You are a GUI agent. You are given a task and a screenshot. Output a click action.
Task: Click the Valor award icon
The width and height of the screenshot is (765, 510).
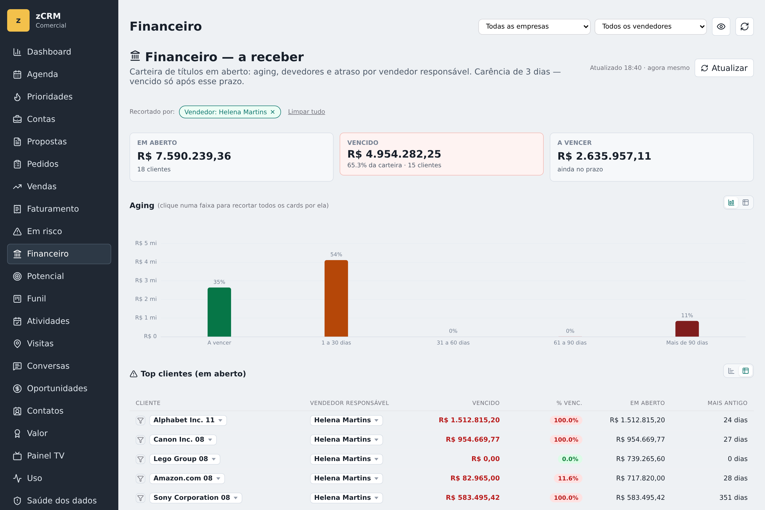pos(17,433)
